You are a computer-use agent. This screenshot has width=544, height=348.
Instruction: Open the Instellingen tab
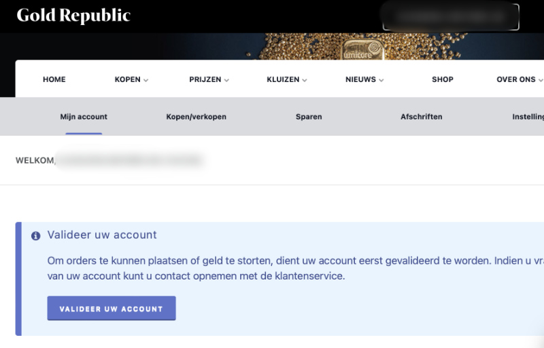[528, 117]
